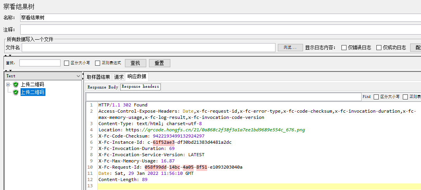Image resolution: width=421 pixels, height=190 pixels.
Task: Click line "HTTP/1.1 302 Found"
Action: [123, 105]
